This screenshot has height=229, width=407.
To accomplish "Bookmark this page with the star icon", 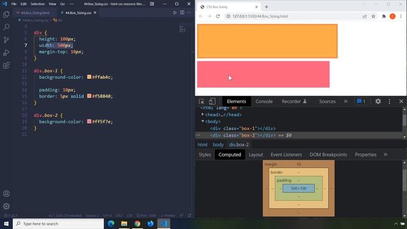I will point(373,17).
